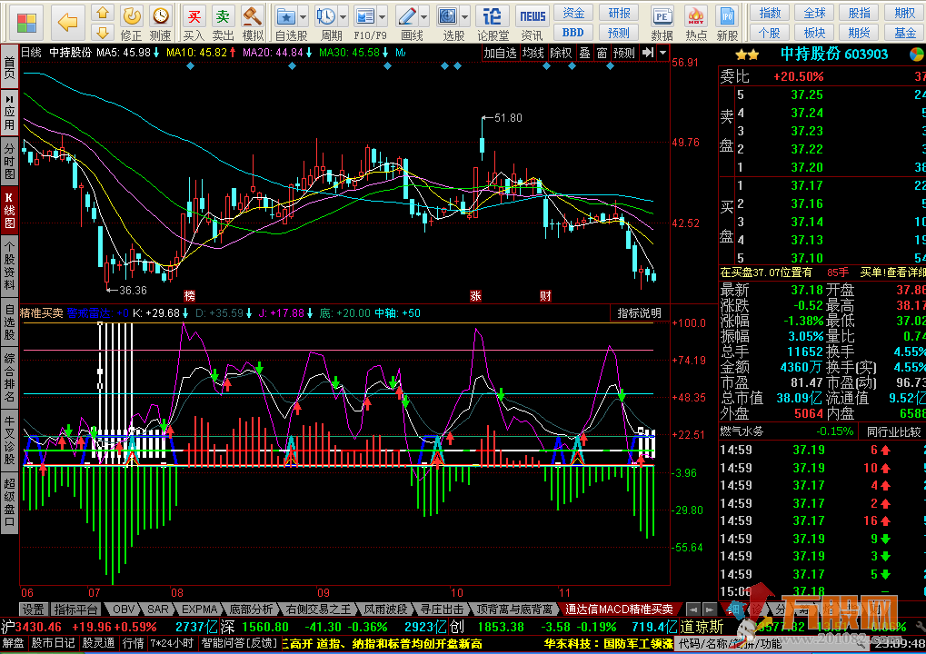Click the 指数 index button

tap(770, 13)
